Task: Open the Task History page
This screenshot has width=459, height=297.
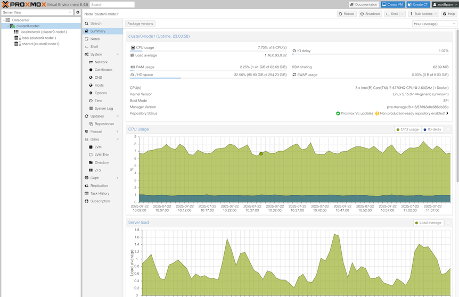Action: pyautogui.click(x=100, y=193)
